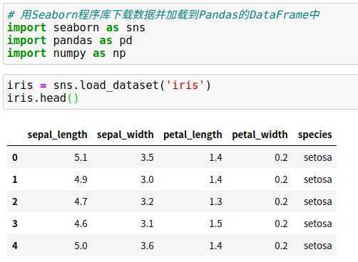Click the 3.6 sepal_width value
The height and width of the screenshot is (262, 358).
147,246
